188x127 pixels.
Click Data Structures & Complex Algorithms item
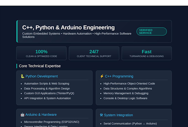(x=128, y=89)
